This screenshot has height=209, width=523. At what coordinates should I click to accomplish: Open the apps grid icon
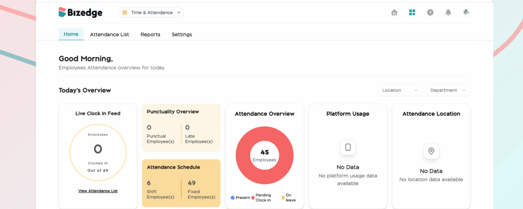412,13
